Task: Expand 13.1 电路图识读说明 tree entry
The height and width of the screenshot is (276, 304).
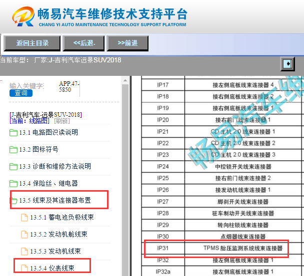Action: (x=48, y=133)
